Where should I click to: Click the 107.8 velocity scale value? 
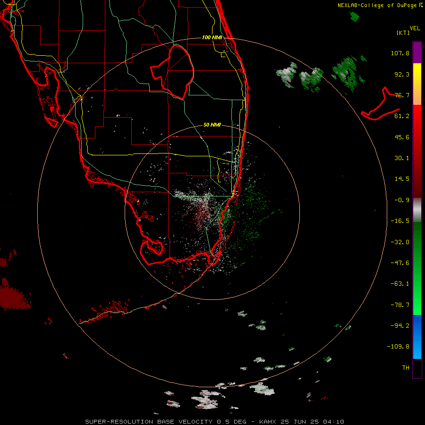400,53
